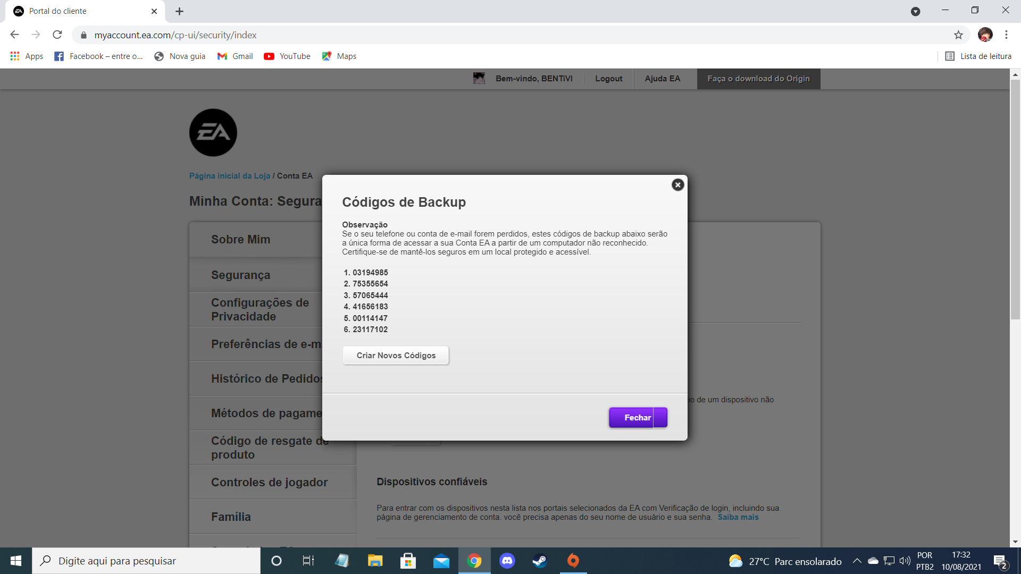Image resolution: width=1021 pixels, height=574 pixels.
Task: Switch to Chrome in the taskbar
Action: click(474, 561)
